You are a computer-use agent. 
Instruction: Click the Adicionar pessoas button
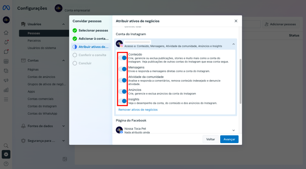[x=281, y=24]
